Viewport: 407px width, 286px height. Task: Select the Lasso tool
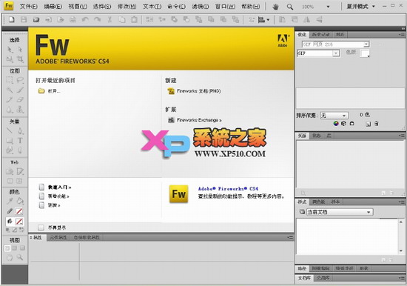point(20,80)
